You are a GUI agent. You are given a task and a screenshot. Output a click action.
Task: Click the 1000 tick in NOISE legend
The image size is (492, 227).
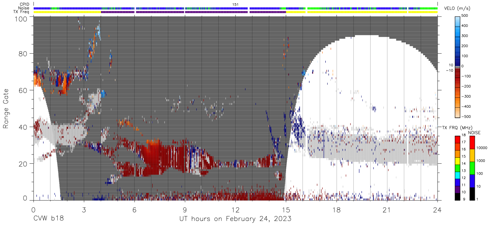pyautogui.click(x=481, y=161)
